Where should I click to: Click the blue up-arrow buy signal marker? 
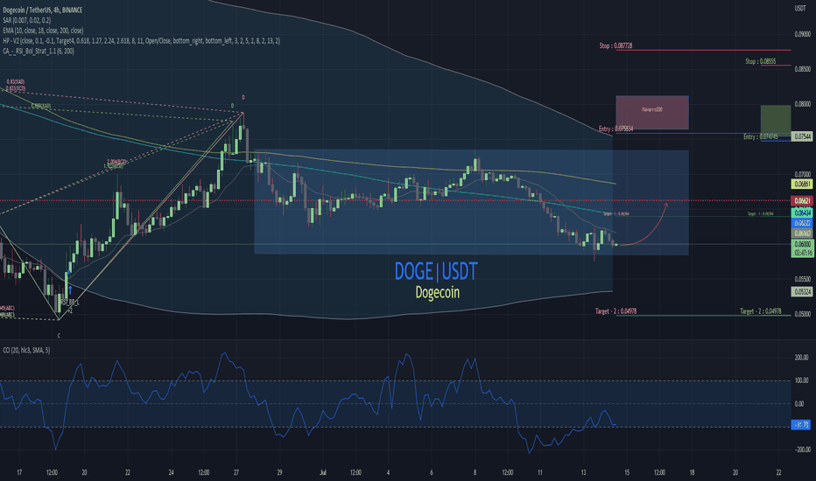pyautogui.click(x=70, y=289)
